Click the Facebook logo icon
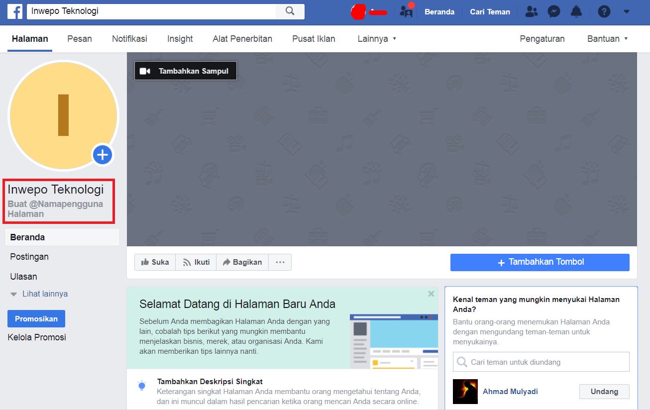The height and width of the screenshot is (410, 650). (x=15, y=11)
